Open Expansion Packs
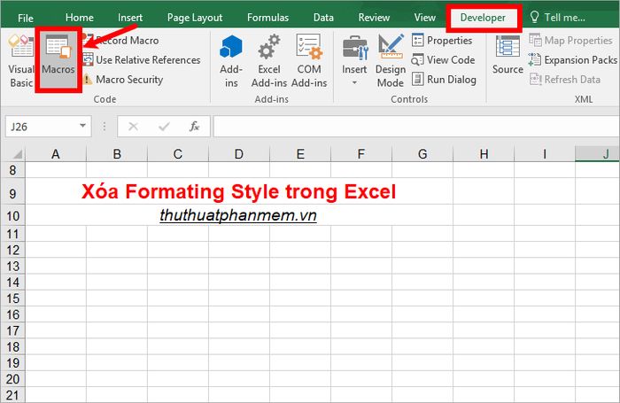Image resolution: width=620 pixels, height=403 pixels. point(573,60)
